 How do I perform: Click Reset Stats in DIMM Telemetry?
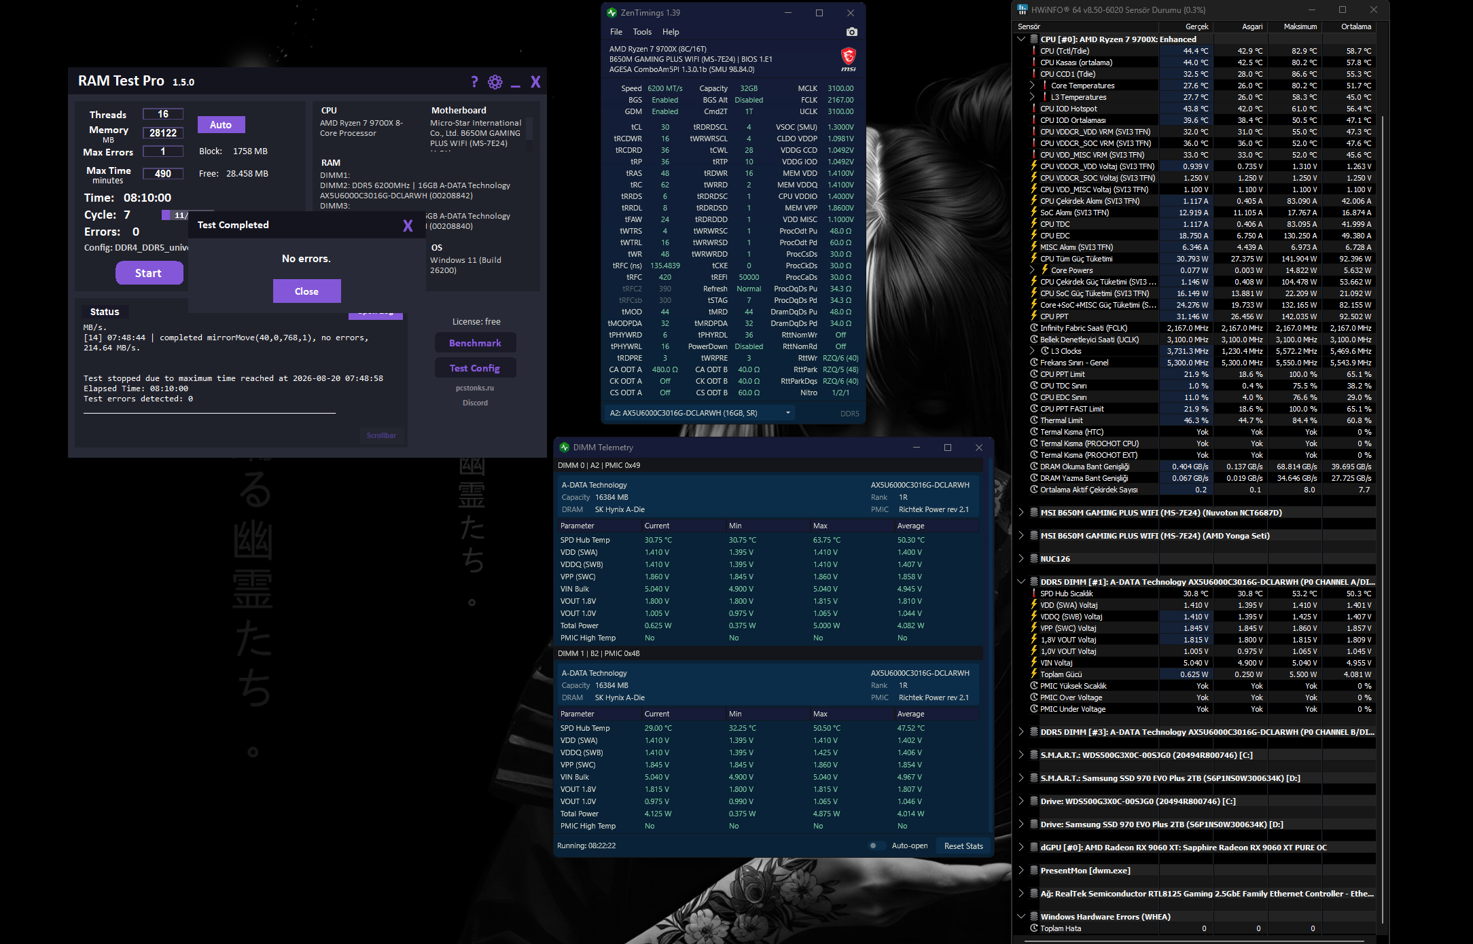coord(963,846)
